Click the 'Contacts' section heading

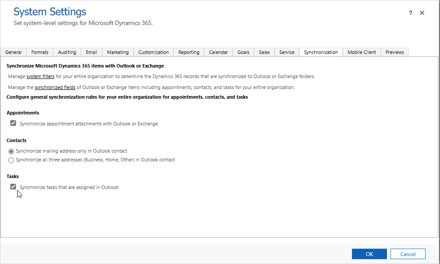(x=17, y=140)
